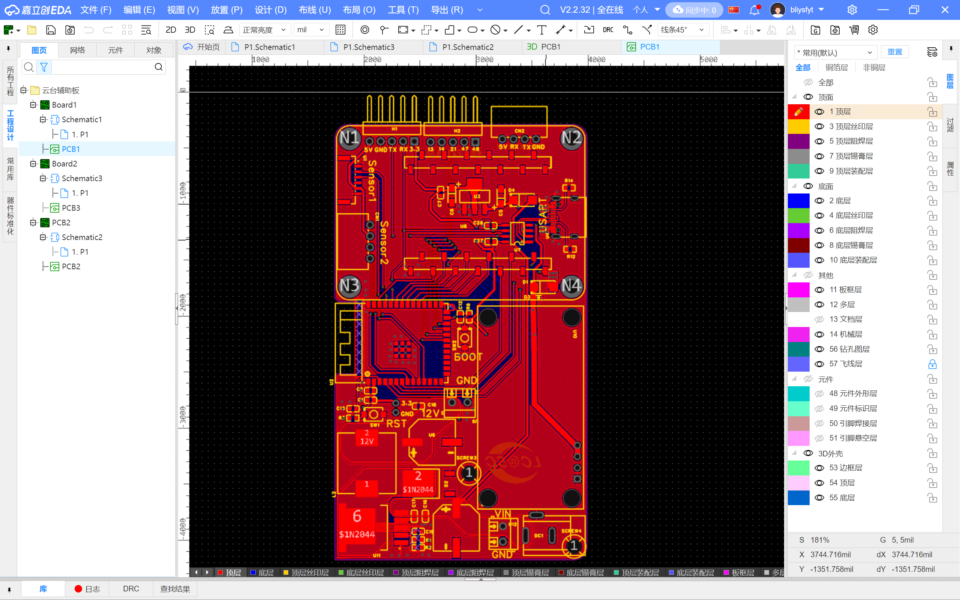Click the Gerber export icon
This screenshot has width=960, height=600.
coord(816,30)
